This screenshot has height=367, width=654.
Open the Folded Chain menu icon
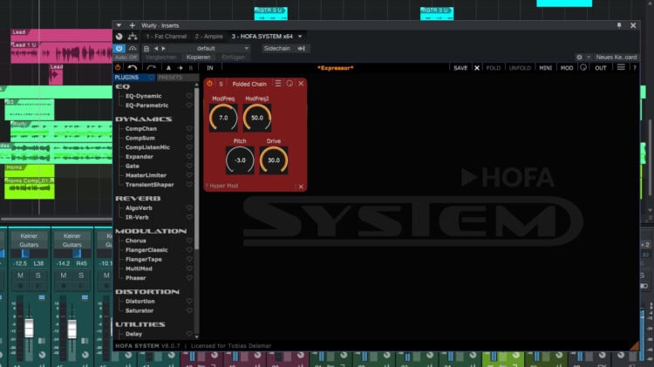click(278, 84)
